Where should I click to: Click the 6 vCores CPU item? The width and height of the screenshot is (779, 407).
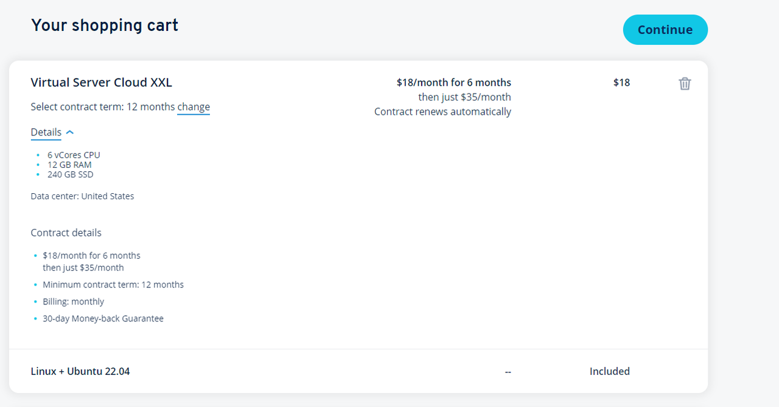pyautogui.click(x=74, y=155)
